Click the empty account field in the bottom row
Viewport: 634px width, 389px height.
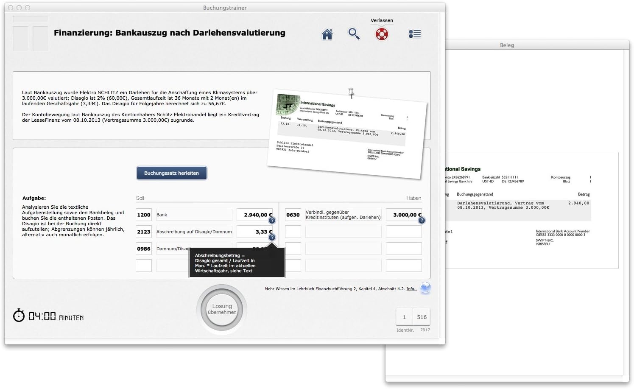point(143,266)
